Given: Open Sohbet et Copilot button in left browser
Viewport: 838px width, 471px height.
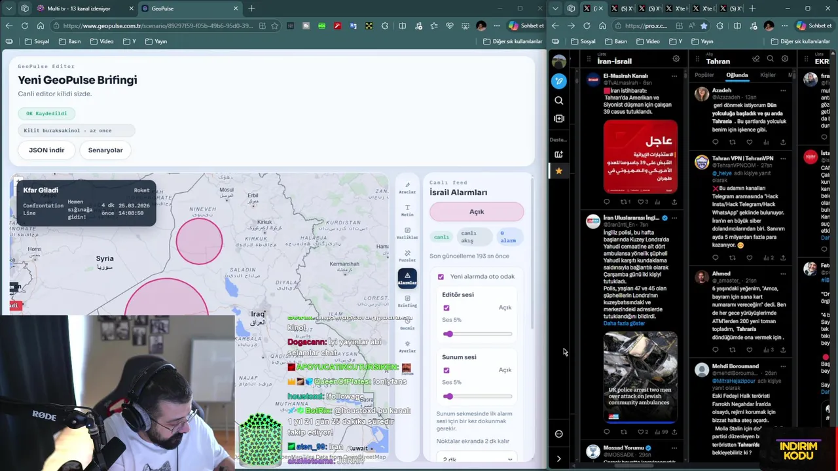Looking at the screenshot, I should pos(525,26).
